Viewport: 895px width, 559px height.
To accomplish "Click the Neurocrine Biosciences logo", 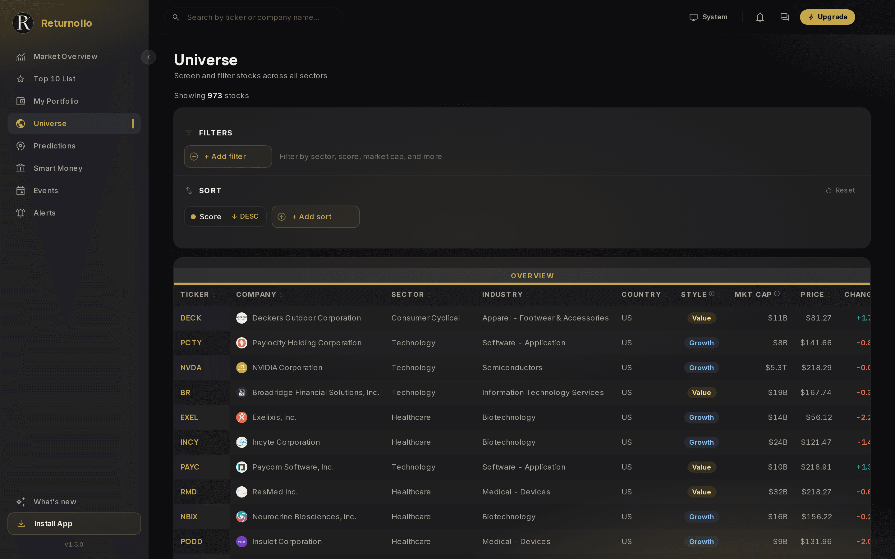I will (241, 516).
